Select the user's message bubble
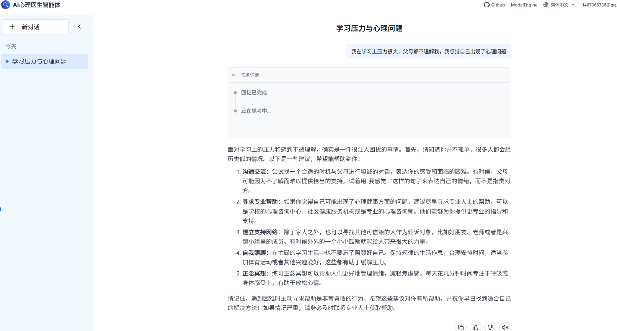 (428, 51)
